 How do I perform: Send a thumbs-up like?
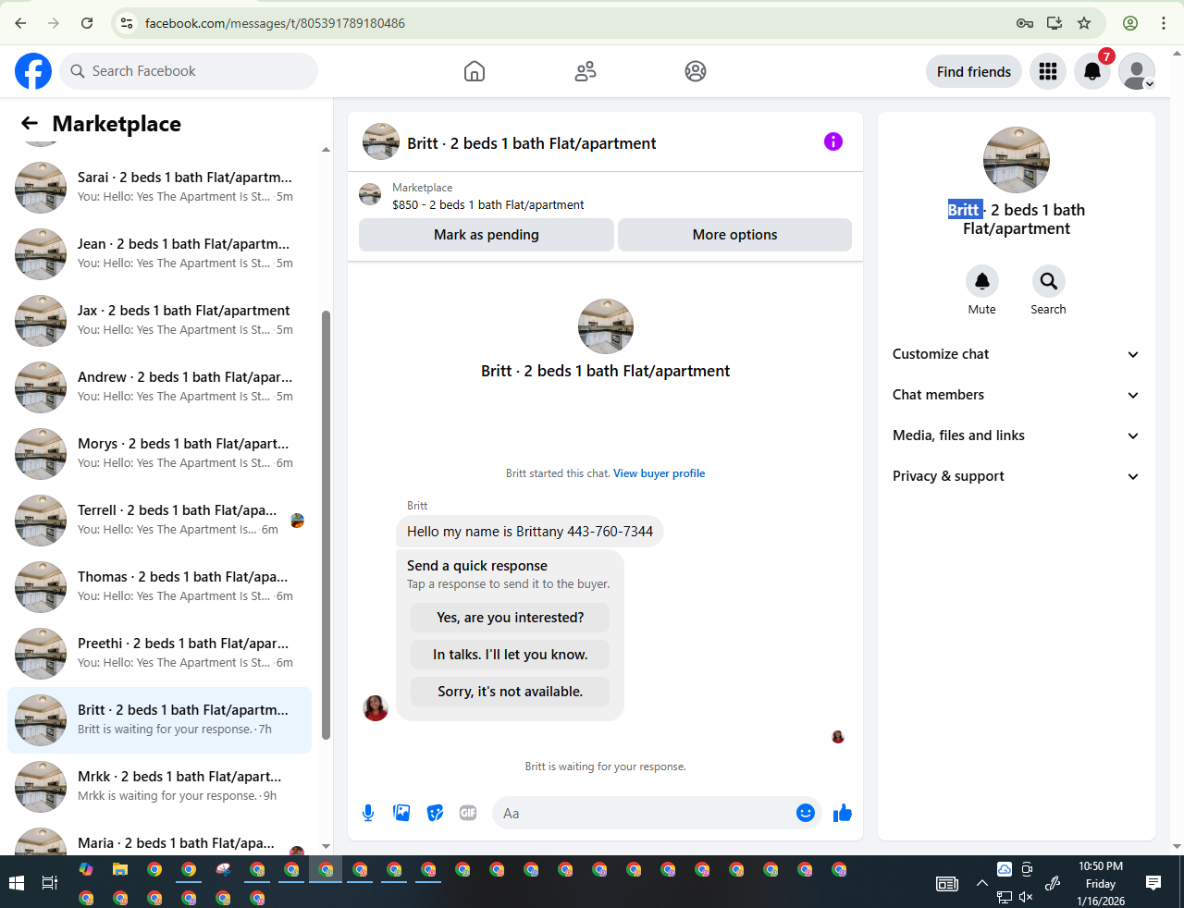[x=843, y=813]
